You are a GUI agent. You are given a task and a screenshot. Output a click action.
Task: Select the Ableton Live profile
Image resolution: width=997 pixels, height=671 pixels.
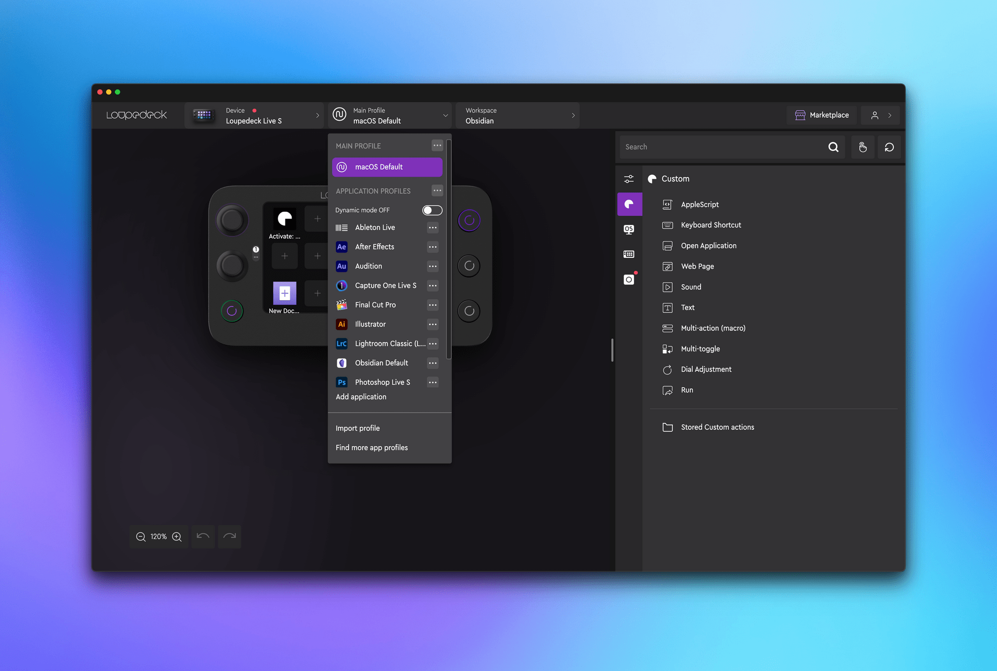tap(375, 228)
